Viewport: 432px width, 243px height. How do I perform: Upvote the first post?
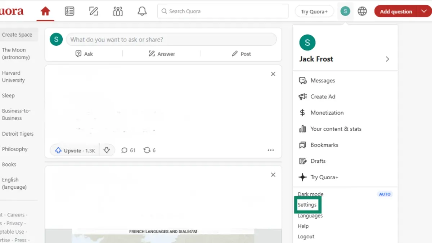pyautogui.click(x=75, y=150)
